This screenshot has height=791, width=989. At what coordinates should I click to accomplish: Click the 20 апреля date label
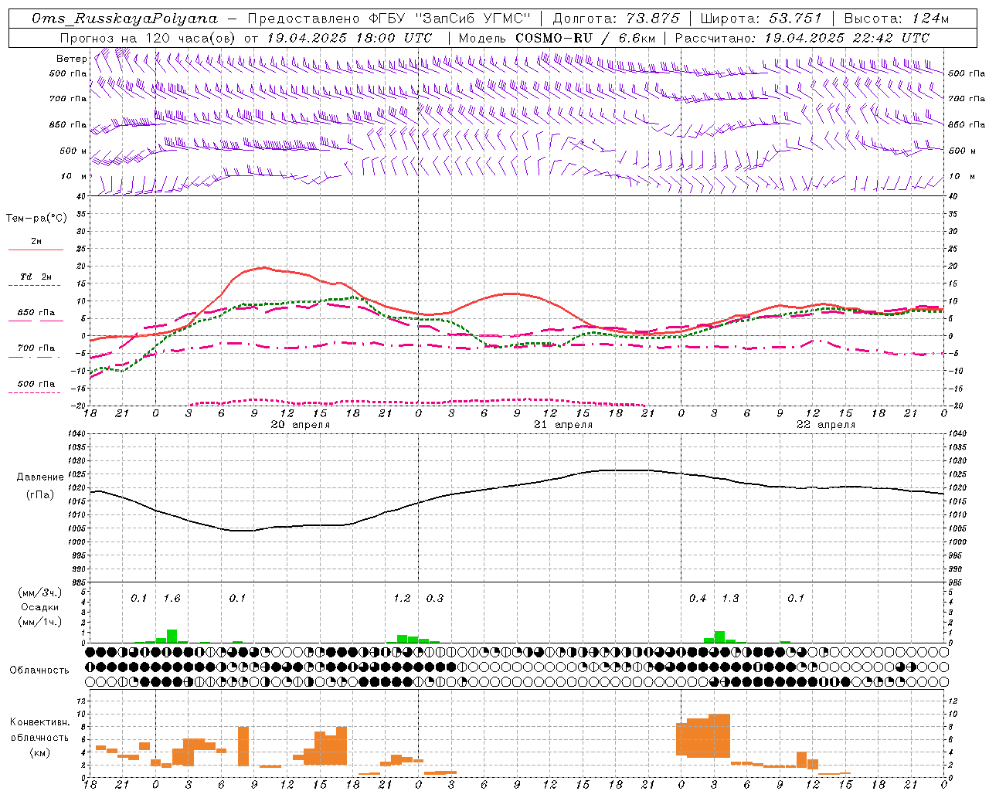(300, 425)
